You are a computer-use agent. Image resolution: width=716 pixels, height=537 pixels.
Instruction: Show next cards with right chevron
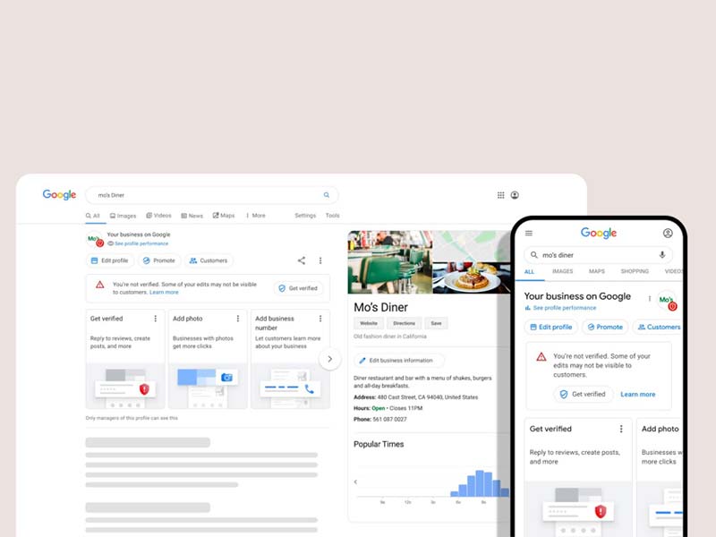point(329,360)
